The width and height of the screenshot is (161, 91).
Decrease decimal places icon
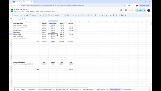pos(46,15)
